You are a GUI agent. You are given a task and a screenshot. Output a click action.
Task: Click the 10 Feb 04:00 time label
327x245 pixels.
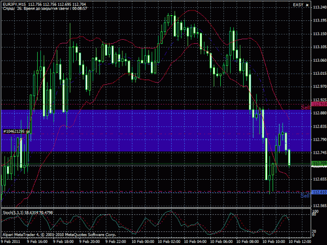coord(195,242)
